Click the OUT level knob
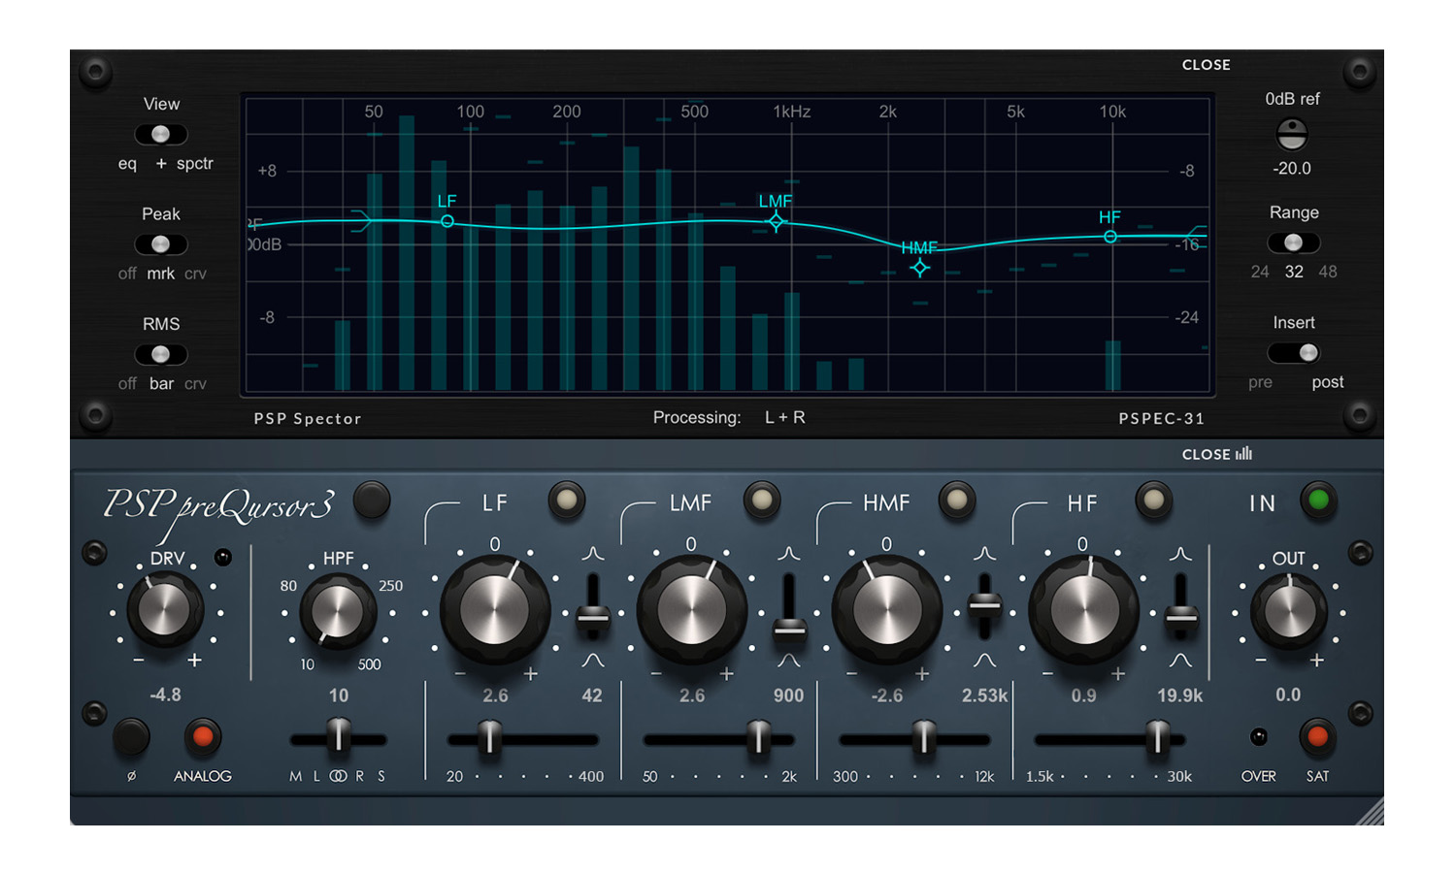1456x873 pixels. tap(1289, 612)
